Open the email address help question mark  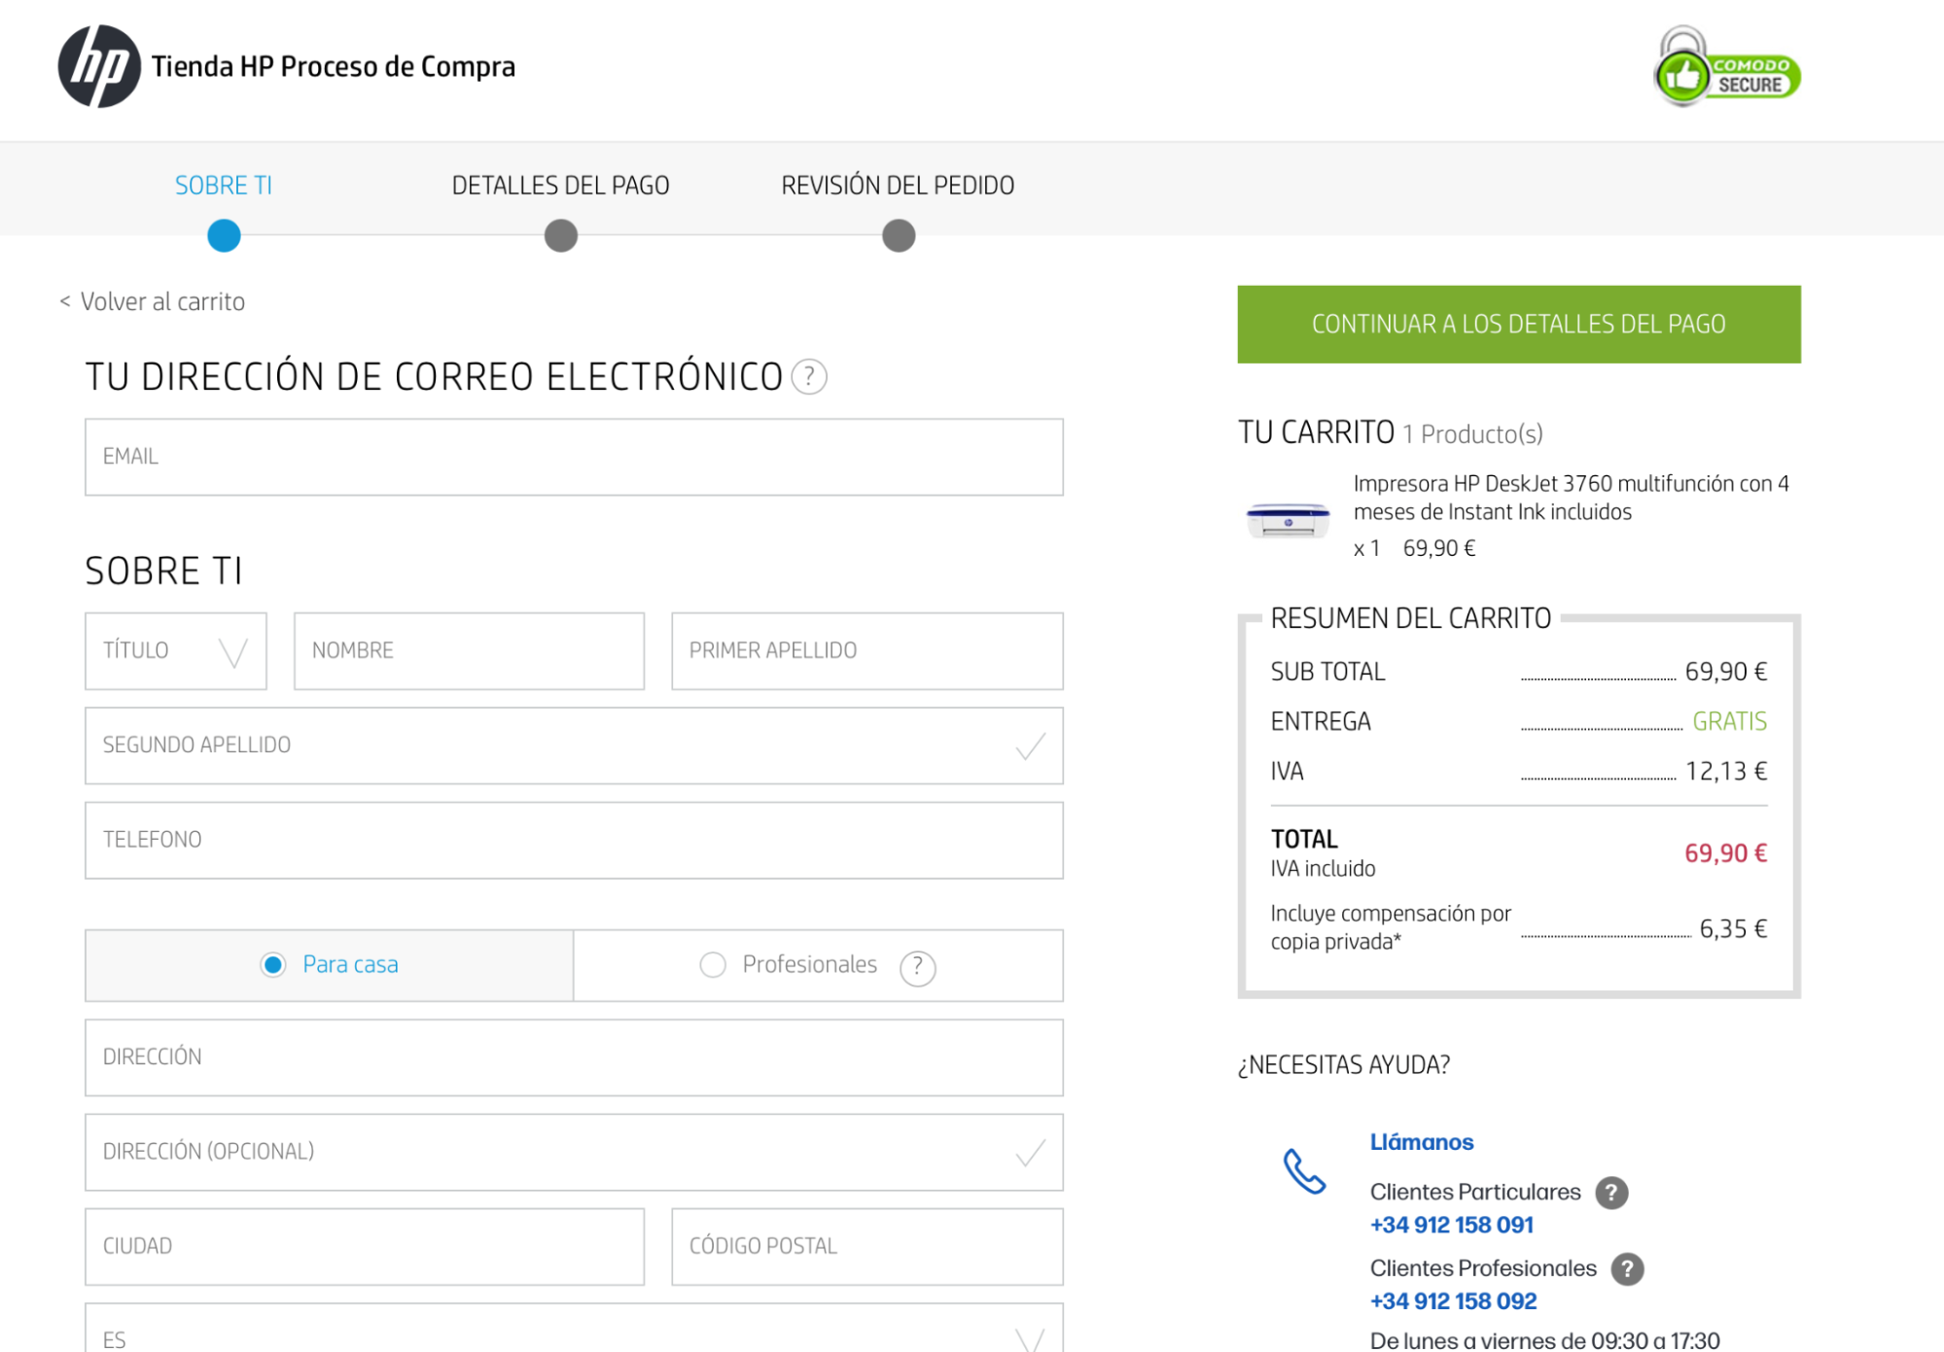click(x=809, y=376)
